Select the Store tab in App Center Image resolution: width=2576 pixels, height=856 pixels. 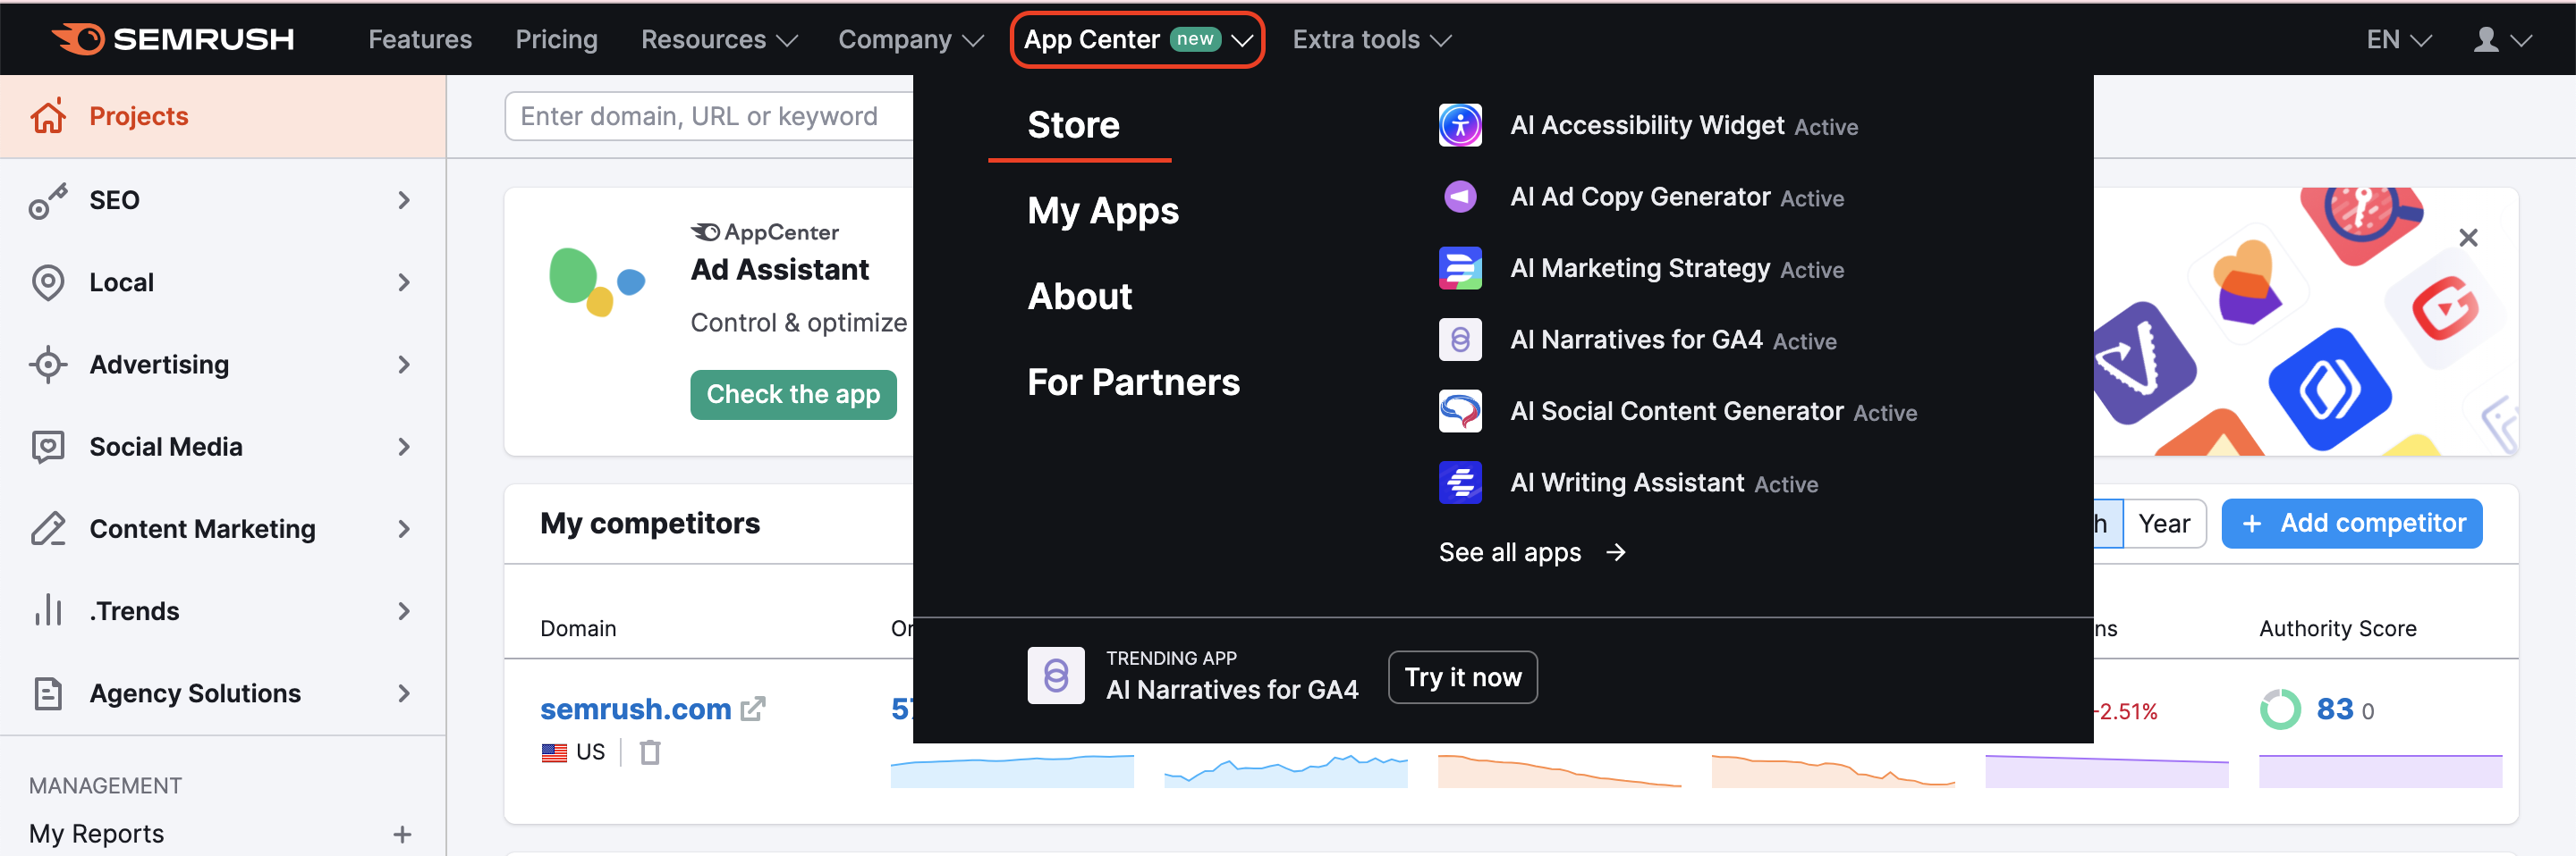pos(1073,125)
